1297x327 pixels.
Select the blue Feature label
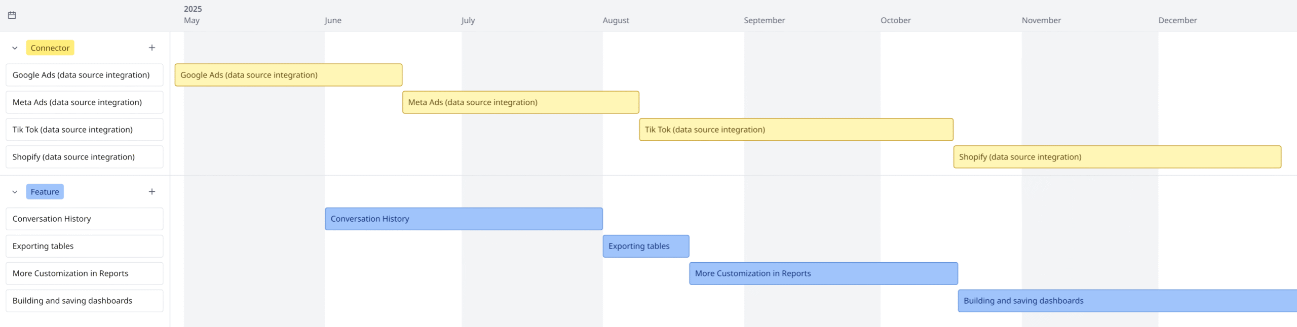(45, 191)
